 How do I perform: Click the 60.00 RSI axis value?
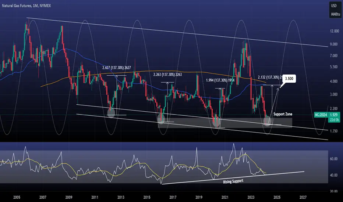334,159
